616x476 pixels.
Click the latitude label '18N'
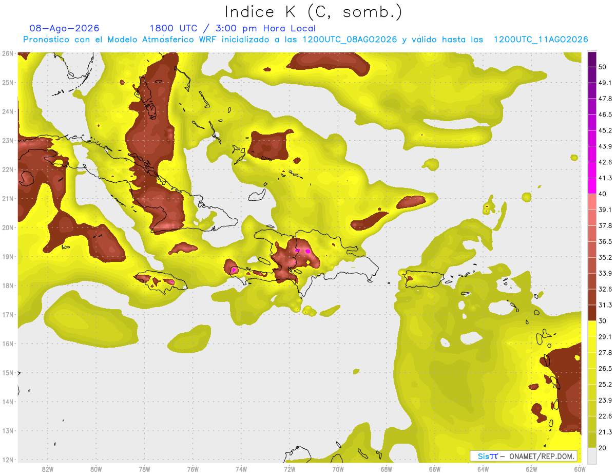[8, 285]
